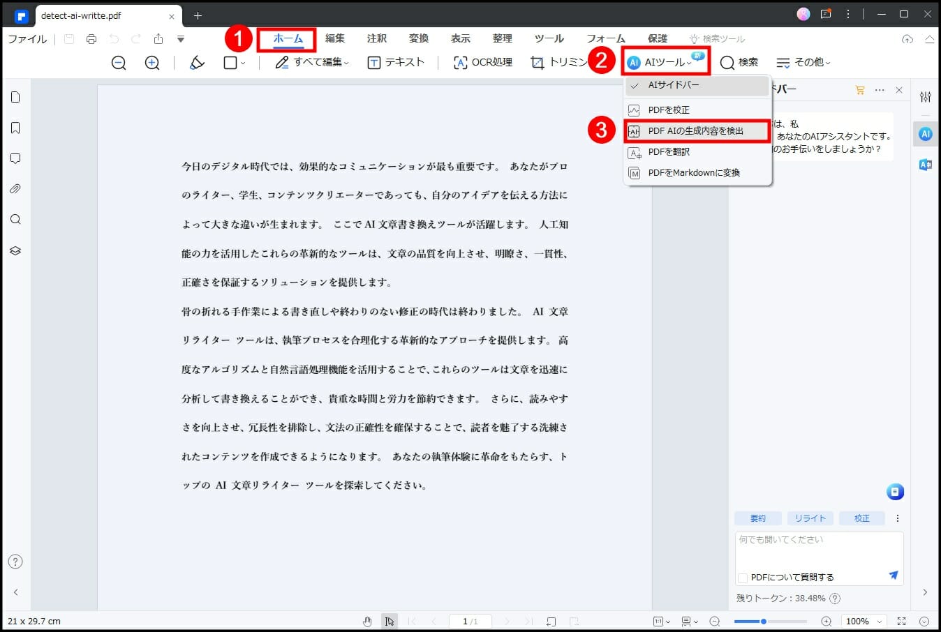Expand the すべて編集 dropdown
The height and width of the screenshot is (632, 941).
tap(312, 63)
